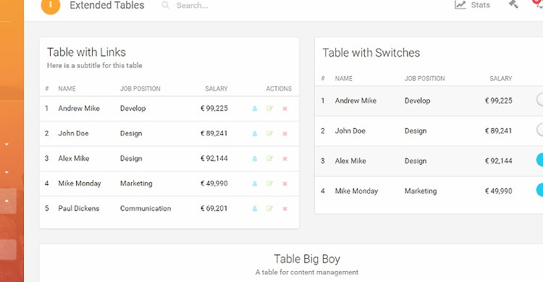Click the orange sidebar toggle menu button
543x282 pixels.
(x=51, y=5)
